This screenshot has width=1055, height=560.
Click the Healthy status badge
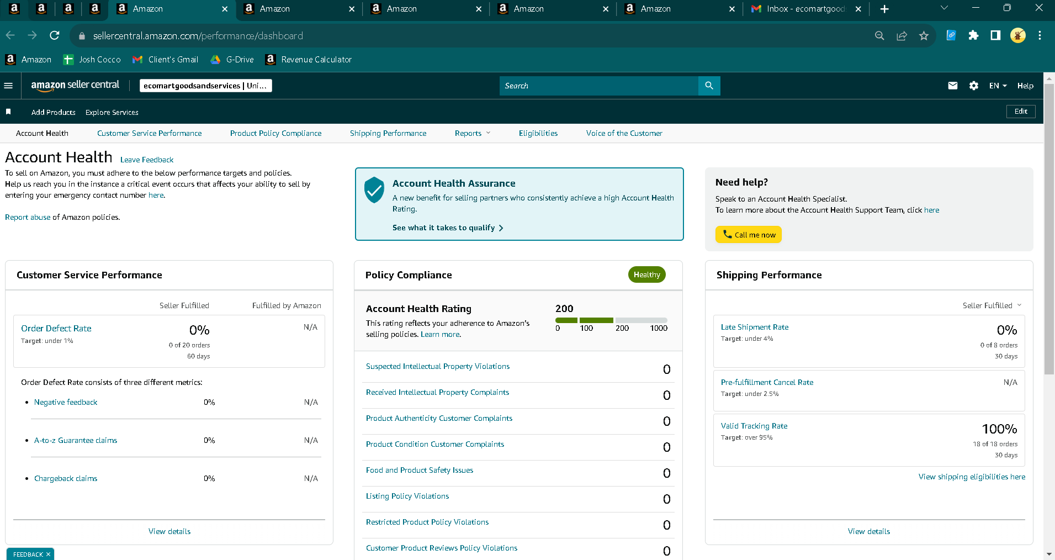point(647,274)
